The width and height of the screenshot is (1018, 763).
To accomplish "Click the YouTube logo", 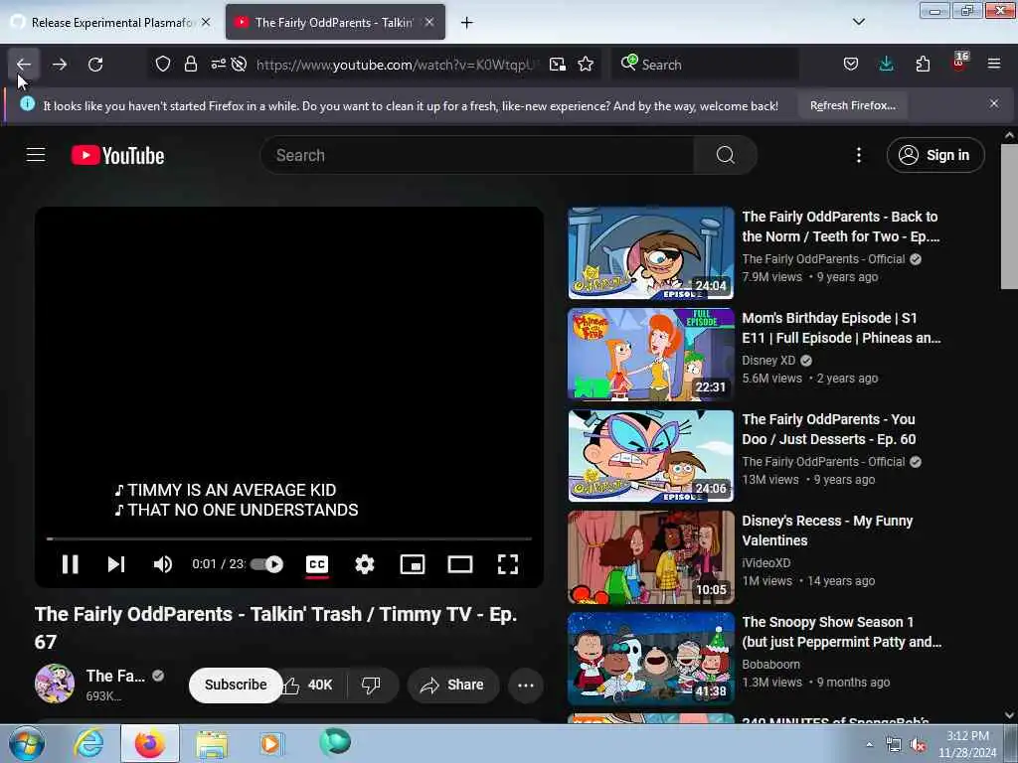I will click(x=117, y=156).
